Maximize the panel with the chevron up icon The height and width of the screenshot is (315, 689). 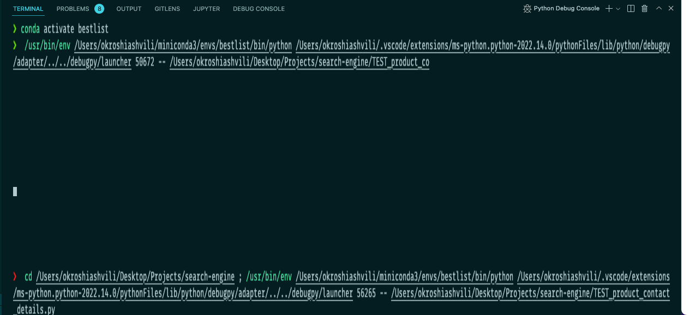[659, 8]
